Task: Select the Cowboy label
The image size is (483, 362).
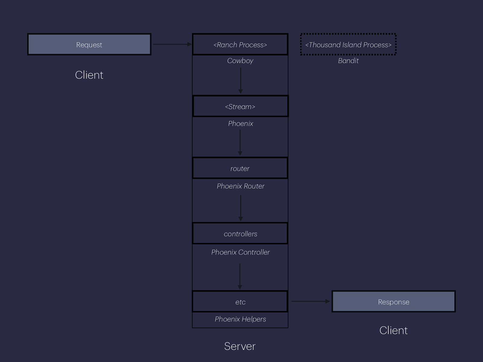Action: 240,61
